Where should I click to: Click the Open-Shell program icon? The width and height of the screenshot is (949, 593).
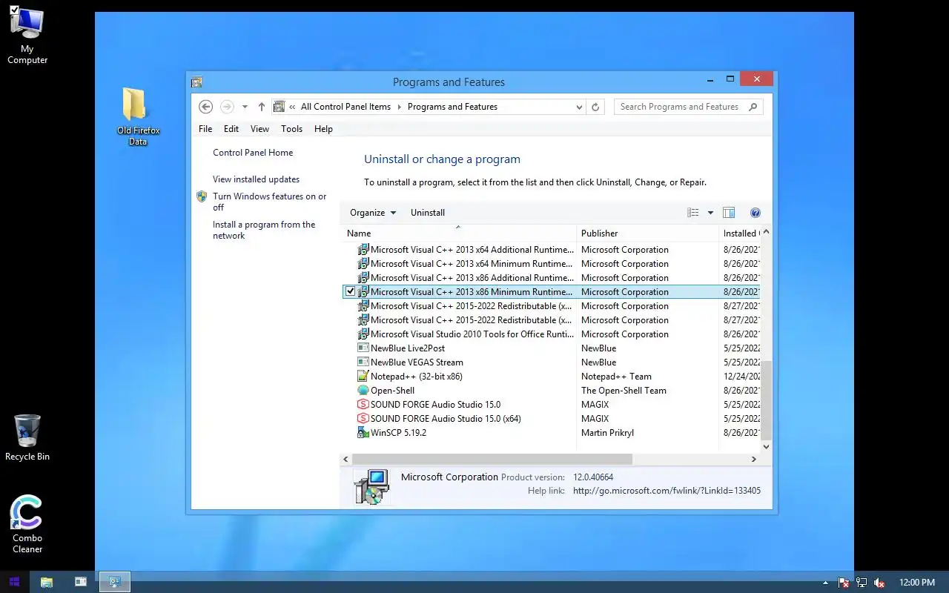point(363,391)
